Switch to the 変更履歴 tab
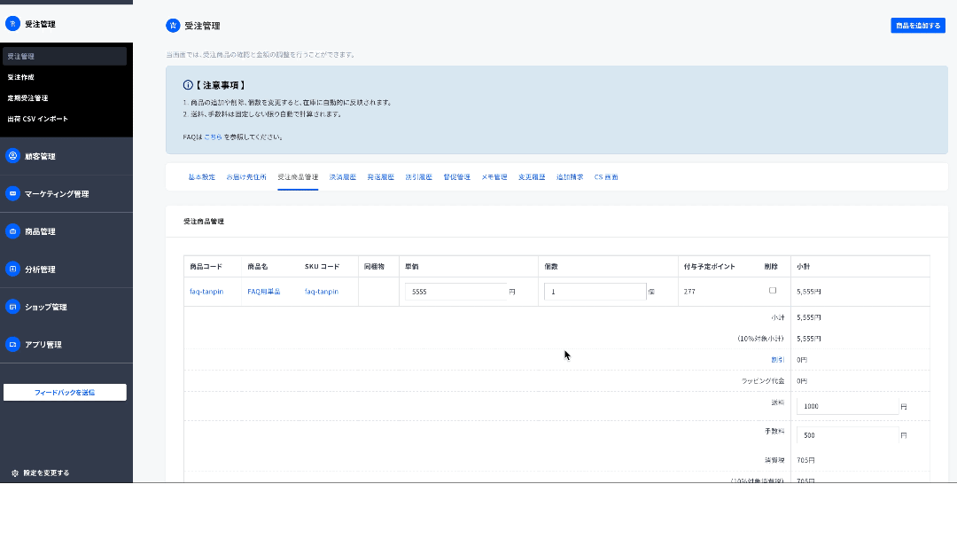 pyautogui.click(x=532, y=177)
